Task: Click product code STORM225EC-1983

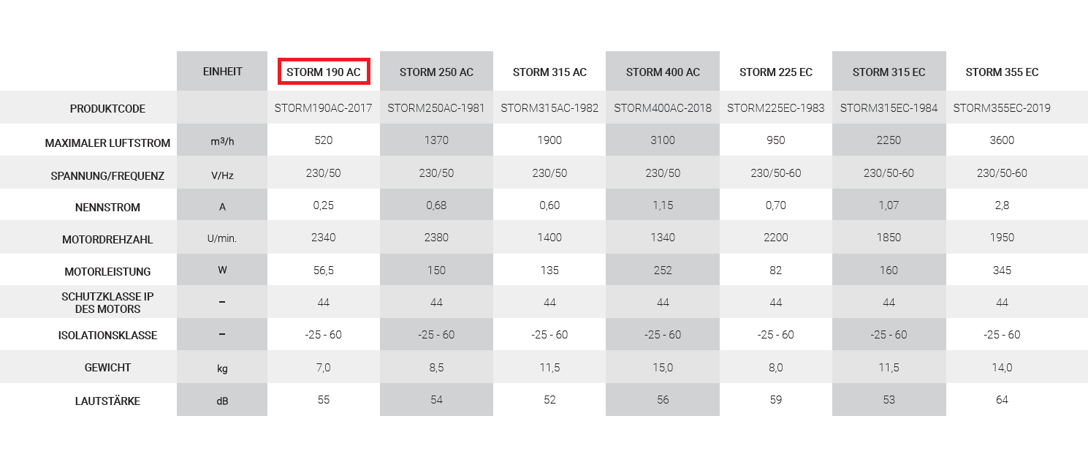Action: pyautogui.click(x=776, y=108)
